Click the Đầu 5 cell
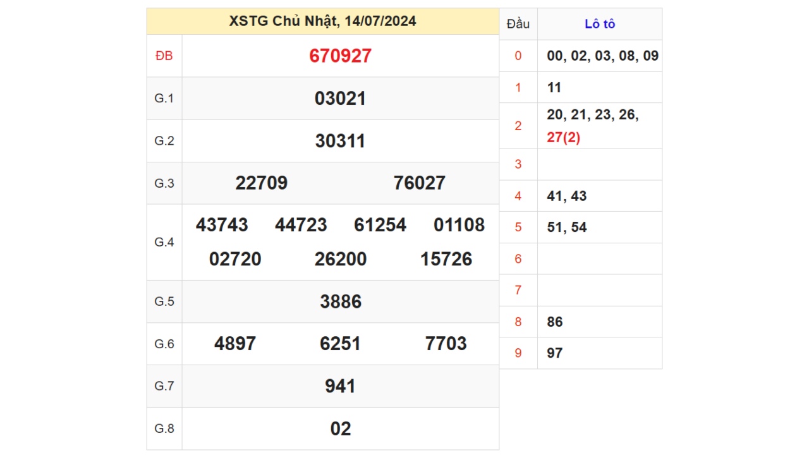 (518, 227)
